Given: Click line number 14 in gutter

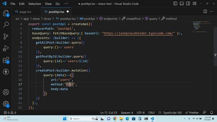Looking at the screenshot, I should click(20, 70).
